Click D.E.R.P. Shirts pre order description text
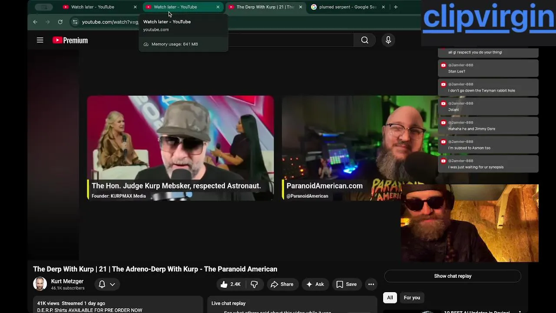 coord(90,310)
